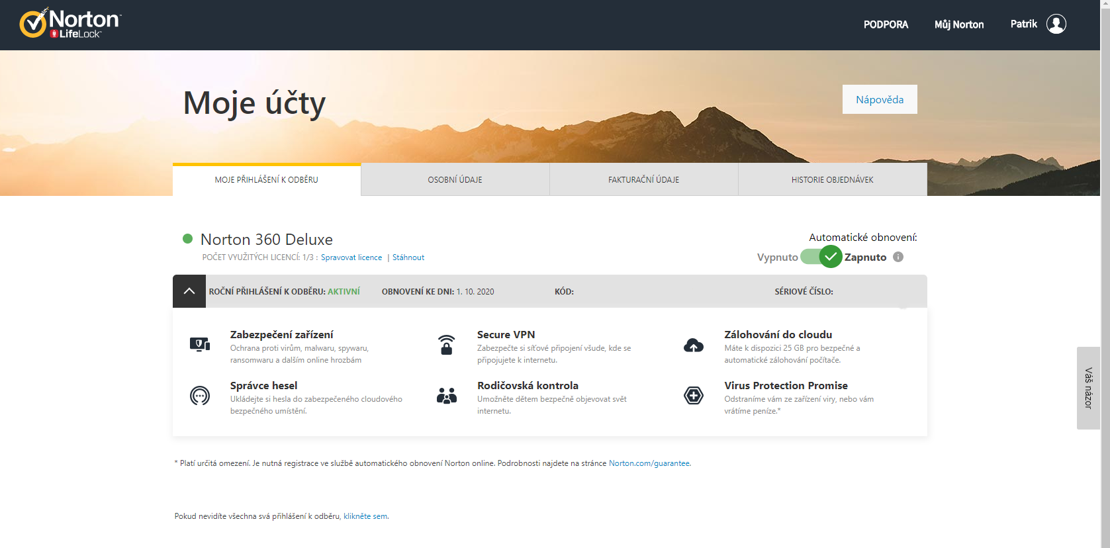The image size is (1110, 548).
Task: Click the Stáhnout download link
Action: 408,257
